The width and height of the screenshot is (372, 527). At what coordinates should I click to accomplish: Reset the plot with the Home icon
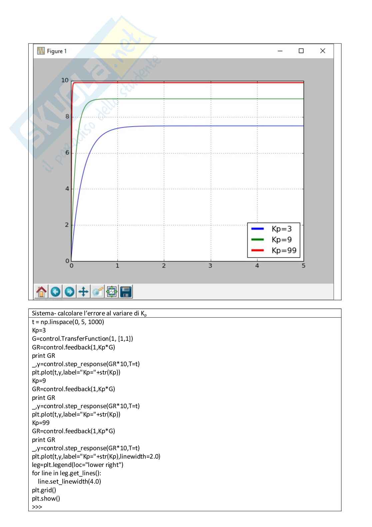pyautogui.click(x=41, y=292)
